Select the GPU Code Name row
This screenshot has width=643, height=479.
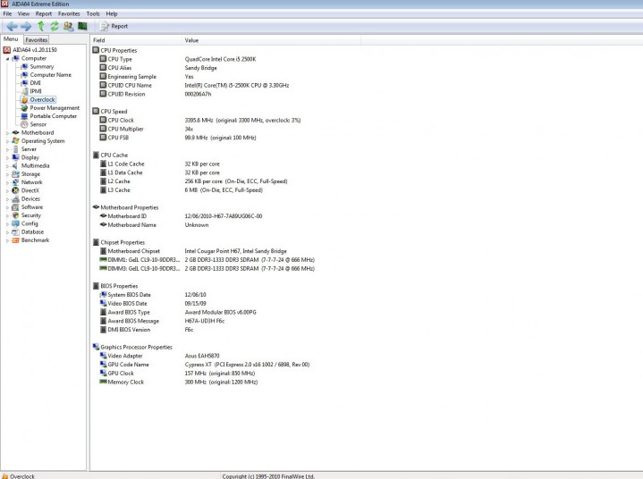click(x=205, y=365)
